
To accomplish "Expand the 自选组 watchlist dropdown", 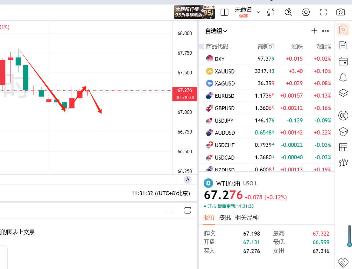I will tap(216, 31).
